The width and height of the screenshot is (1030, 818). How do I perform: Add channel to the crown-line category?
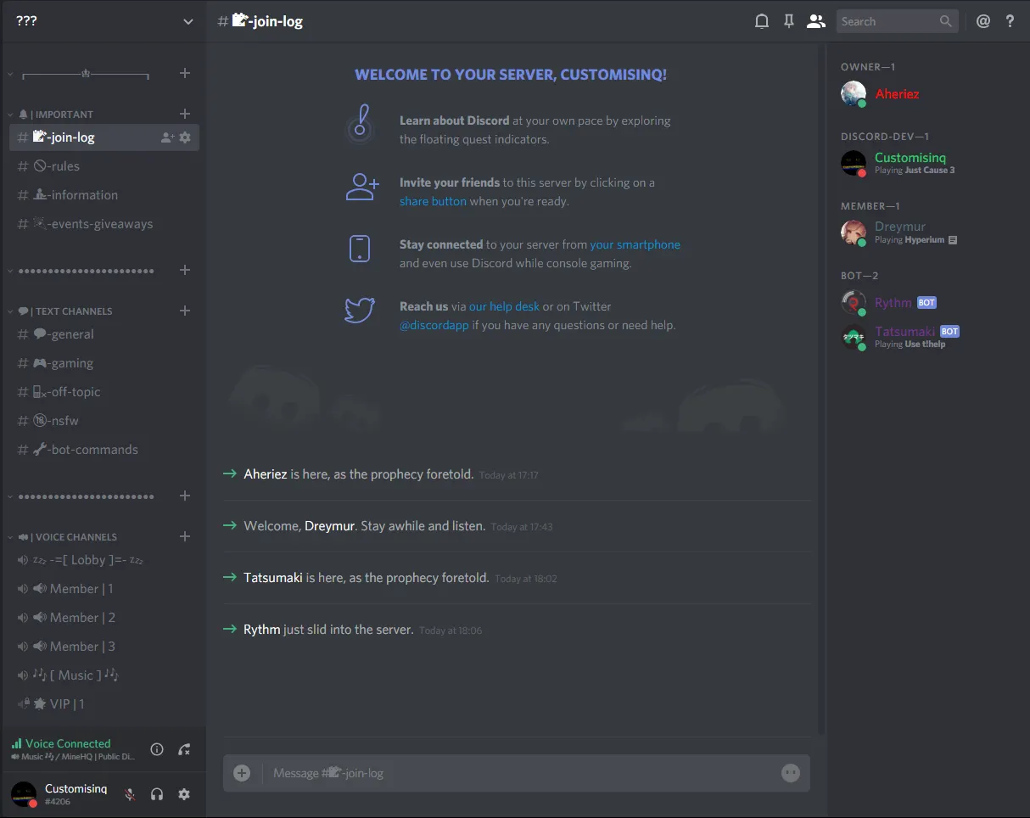[185, 73]
